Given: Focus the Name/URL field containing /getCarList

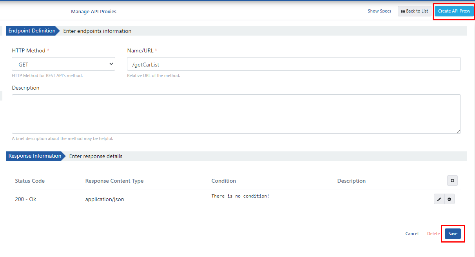Looking at the screenshot, I should 294,64.
